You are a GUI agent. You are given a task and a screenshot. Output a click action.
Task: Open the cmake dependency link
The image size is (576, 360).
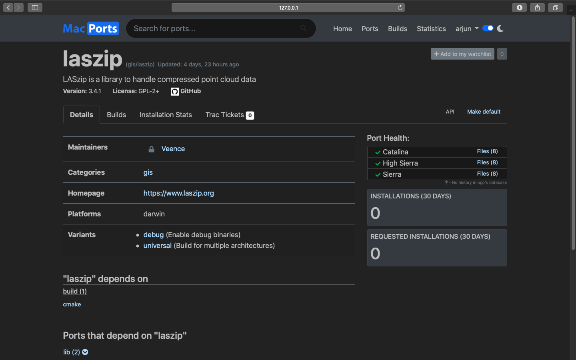[72, 304]
